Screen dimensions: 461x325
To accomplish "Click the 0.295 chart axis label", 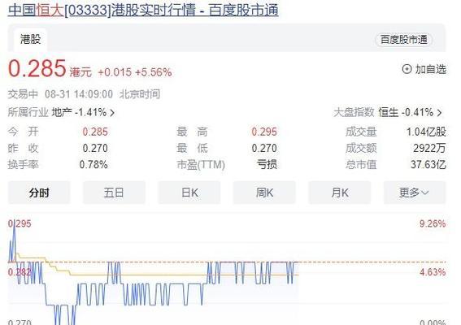I will [20, 224].
